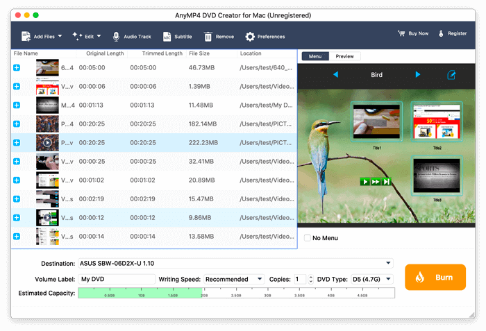The height and width of the screenshot is (331, 486).
Task: Switch to the Menu tab
Action: (x=315, y=56)
